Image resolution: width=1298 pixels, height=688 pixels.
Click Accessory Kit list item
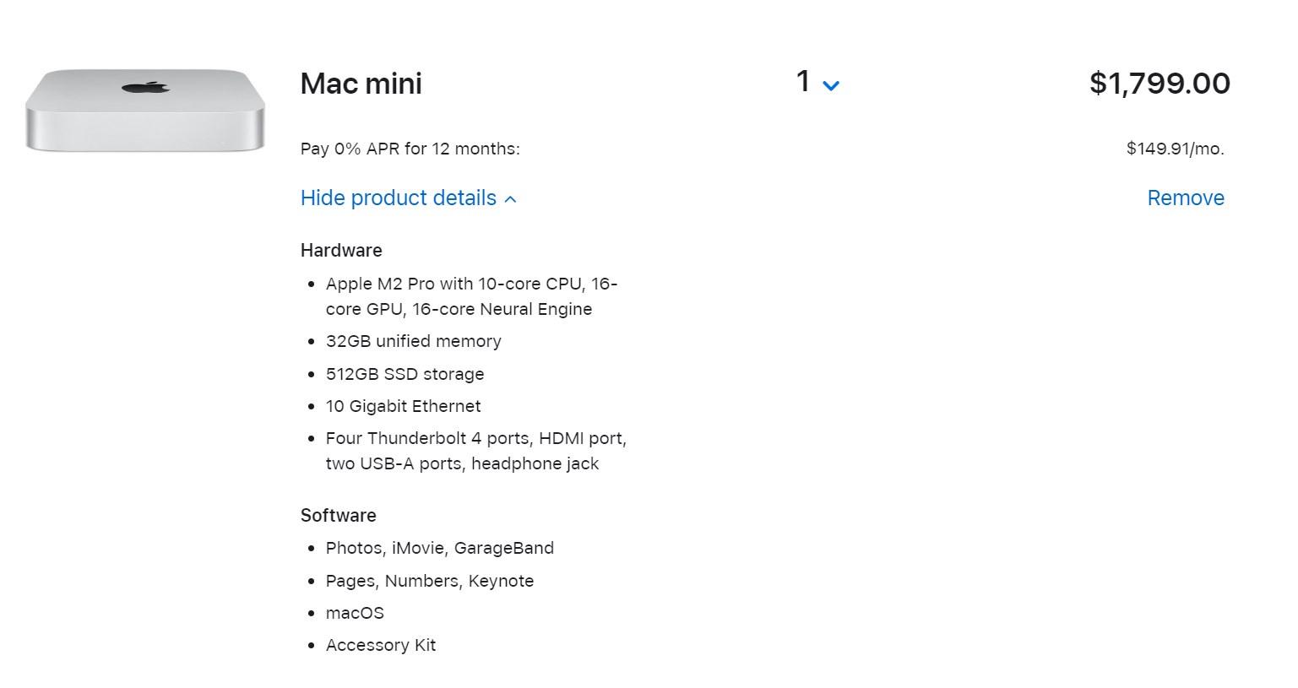point(381,645)
